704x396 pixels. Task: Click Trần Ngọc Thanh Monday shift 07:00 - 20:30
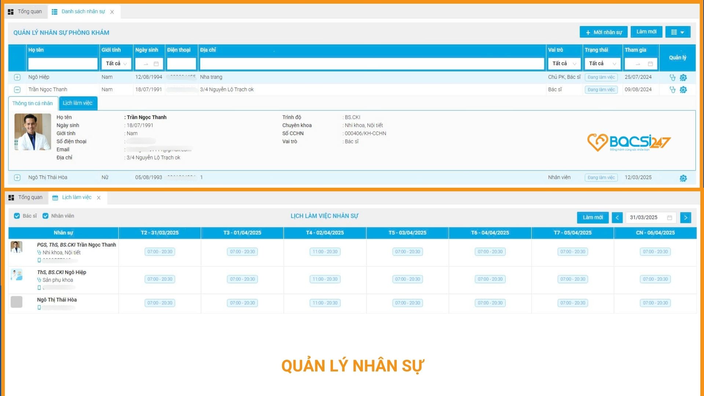pos(160,252)
